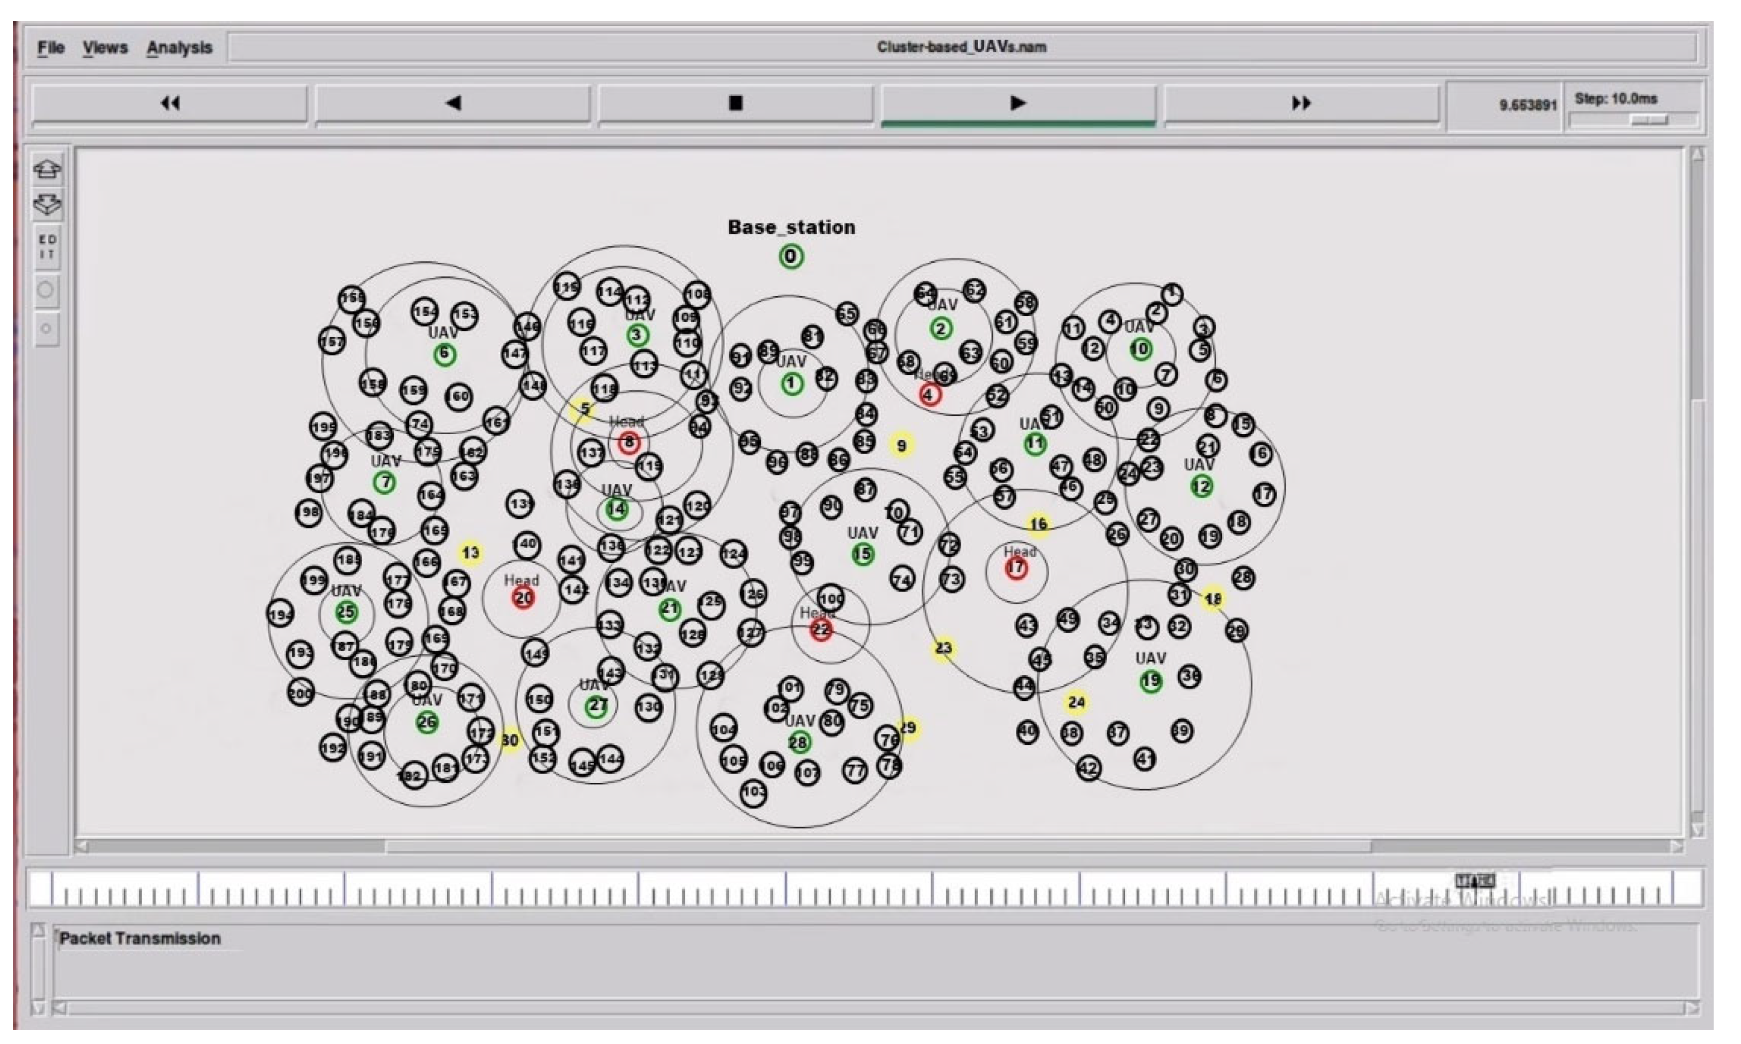Click the time marker on timeline ruler
The image size is (1741, 1044).
pyautogui.click(x=1474, y=881)
